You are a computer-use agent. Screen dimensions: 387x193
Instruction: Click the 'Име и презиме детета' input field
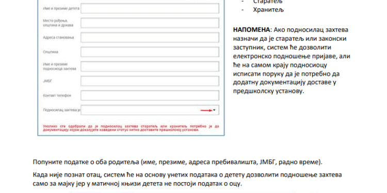[x=150, y=8]
